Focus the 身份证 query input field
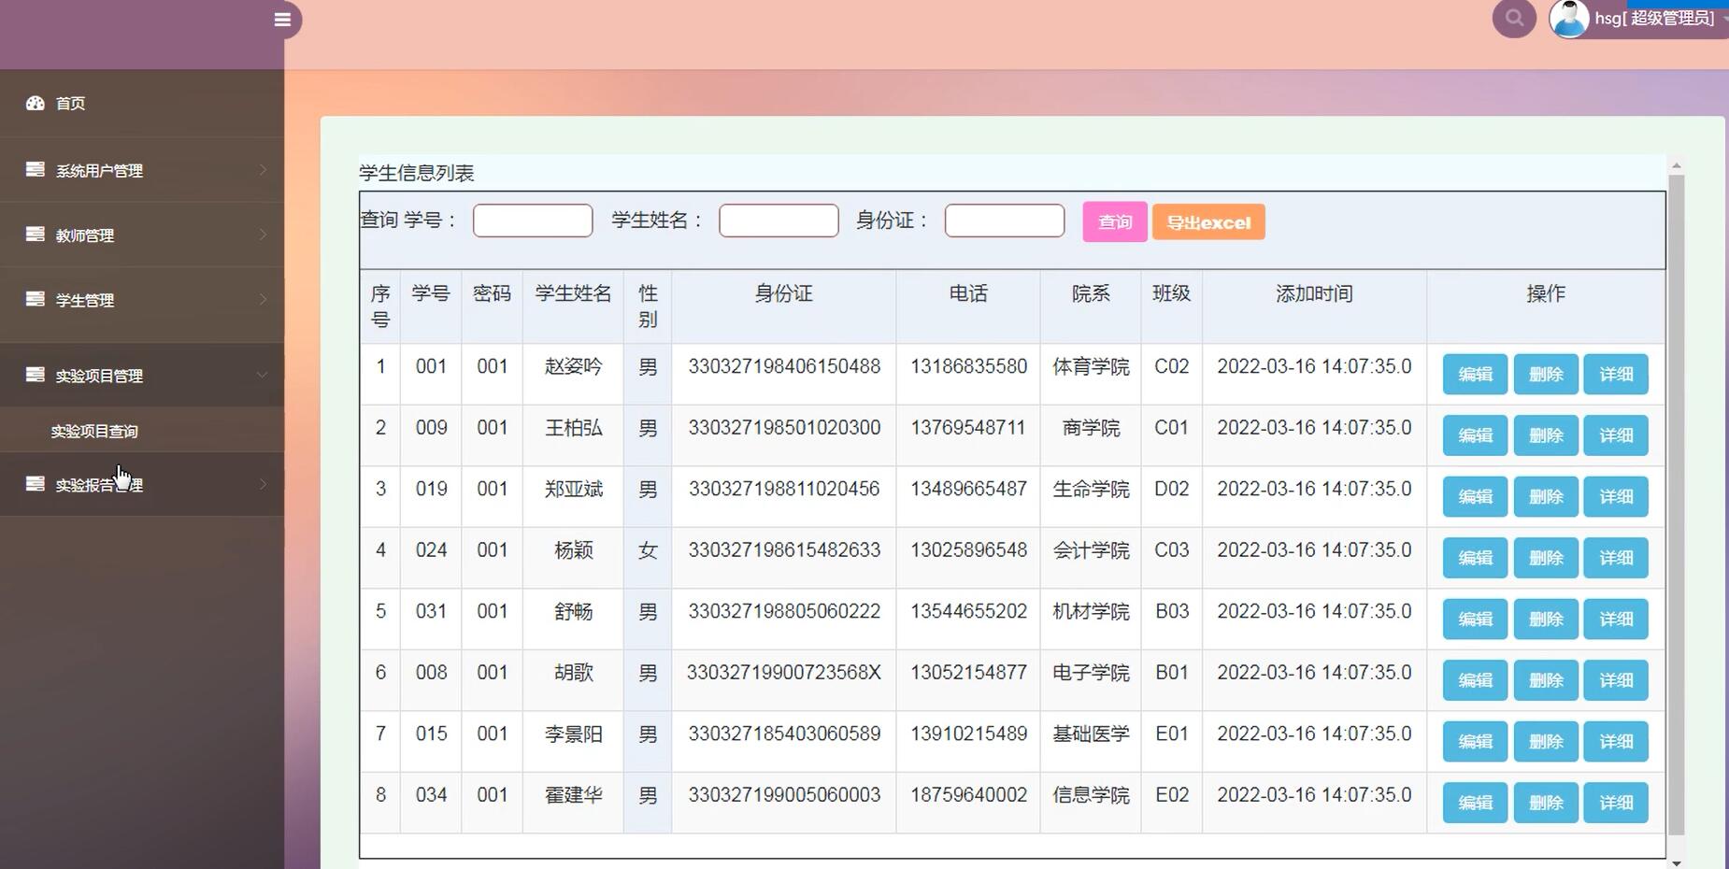The image size is (1729, 869). click(1005, 221)
